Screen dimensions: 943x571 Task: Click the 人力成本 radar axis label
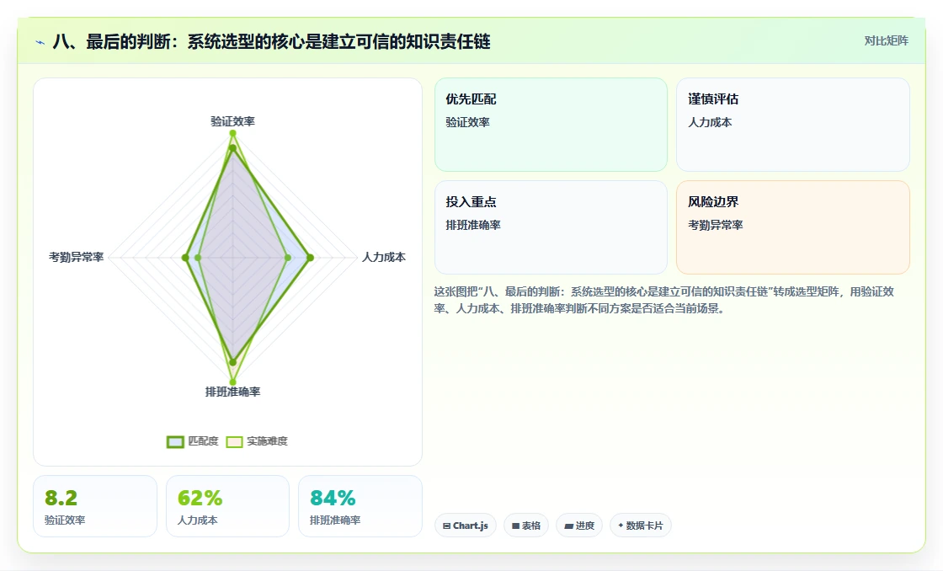click(384, 258)
